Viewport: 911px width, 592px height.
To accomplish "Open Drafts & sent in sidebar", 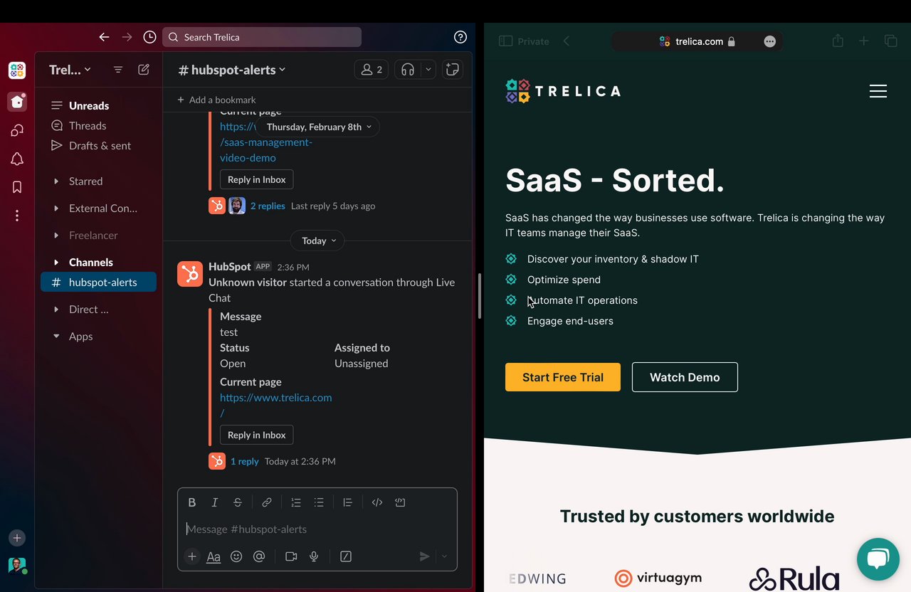I will [98, 145].
